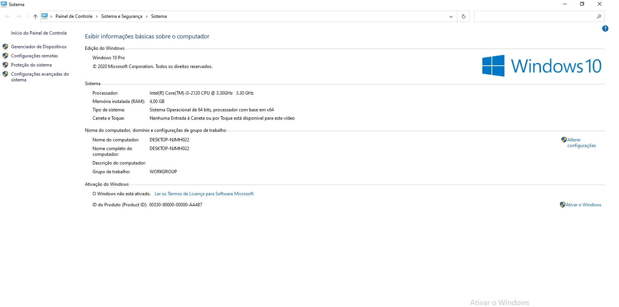Click shield icon beside Proteção do sistema
Viewport: 619px width, 307px height.
tap(5, 65)
